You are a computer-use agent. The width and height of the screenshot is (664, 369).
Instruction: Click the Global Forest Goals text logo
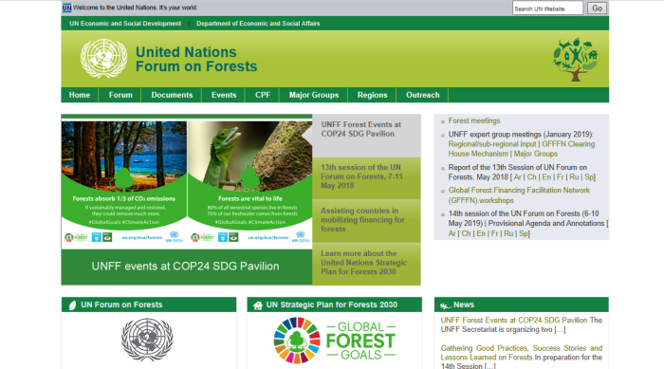pos(360,341)
